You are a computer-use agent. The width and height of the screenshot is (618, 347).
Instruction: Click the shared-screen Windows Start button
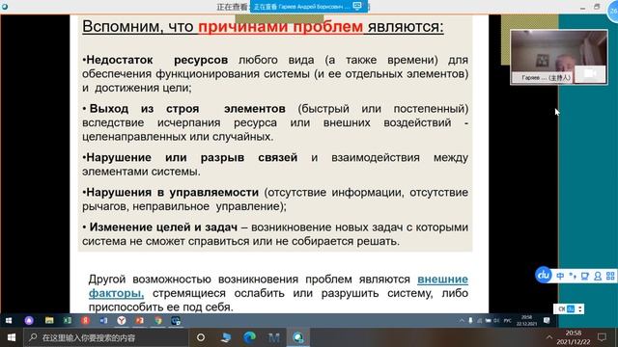point(9,321)
